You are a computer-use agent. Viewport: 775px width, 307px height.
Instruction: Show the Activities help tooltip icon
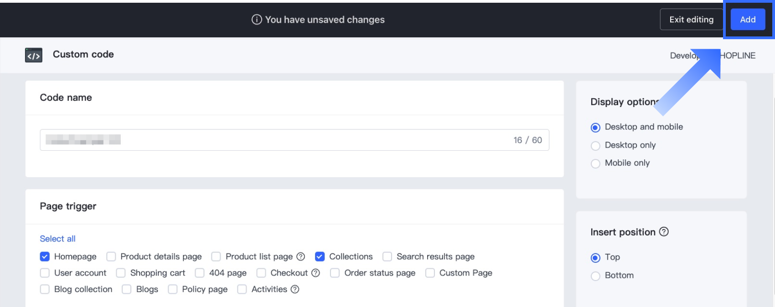(295, 289)
